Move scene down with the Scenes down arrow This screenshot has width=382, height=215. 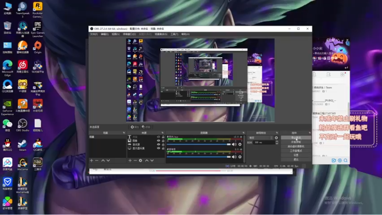[108, 161]
